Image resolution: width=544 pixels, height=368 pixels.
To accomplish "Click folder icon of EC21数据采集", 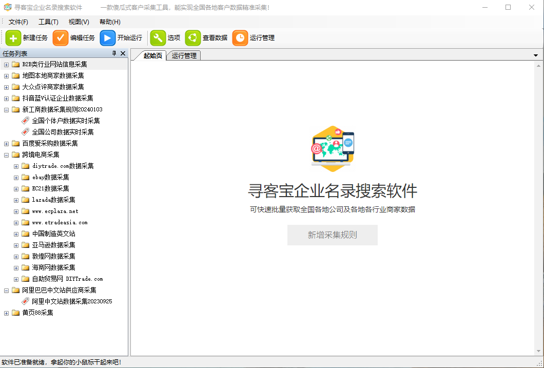I will coord(25,188).
